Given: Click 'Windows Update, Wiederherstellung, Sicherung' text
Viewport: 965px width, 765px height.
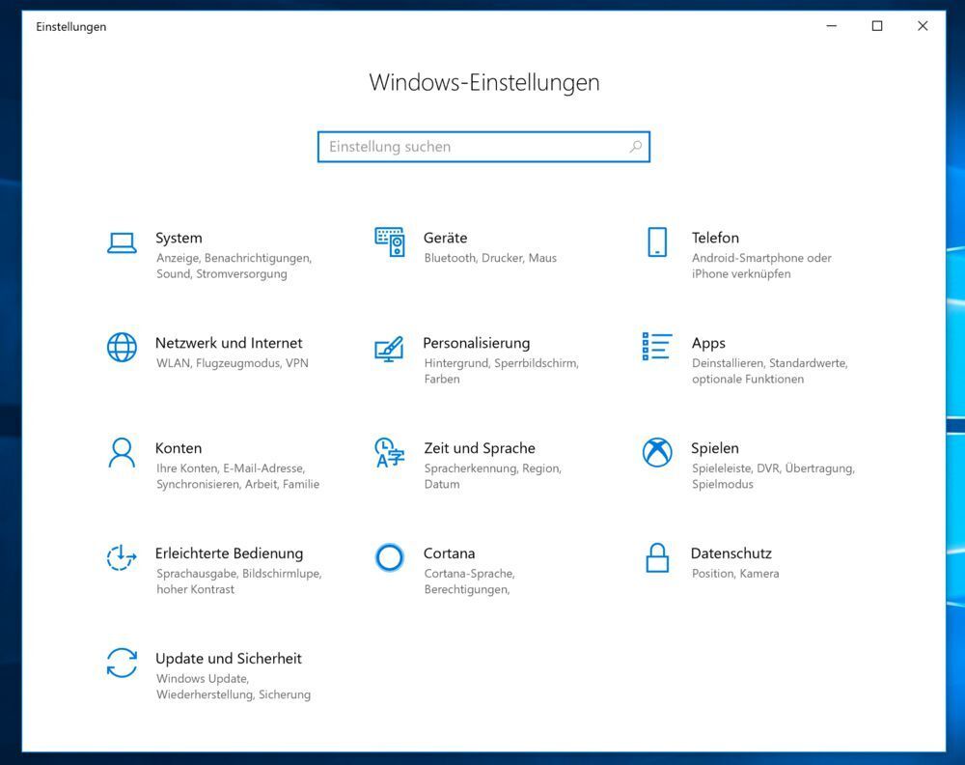Looking at the screenshot, I should [x=234, y=687].
